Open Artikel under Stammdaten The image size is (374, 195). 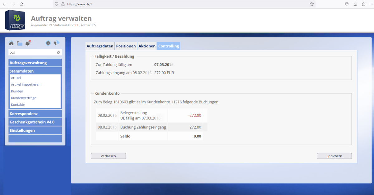click(x=16, y=78)
